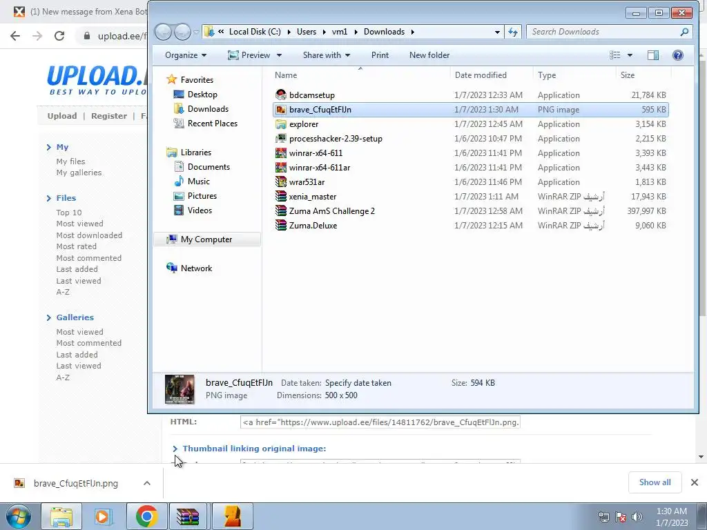Go back in the Chrome browser
This screenshot has width=707, height=530.
tap(15, 36)
